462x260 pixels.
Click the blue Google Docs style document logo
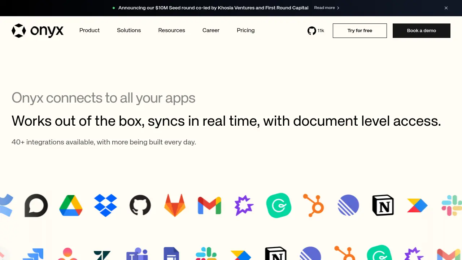coord(171,253)
